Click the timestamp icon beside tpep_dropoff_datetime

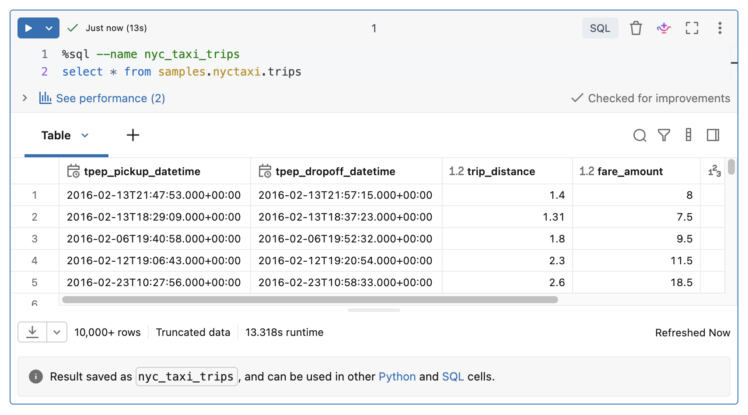(x=265, y=171)
